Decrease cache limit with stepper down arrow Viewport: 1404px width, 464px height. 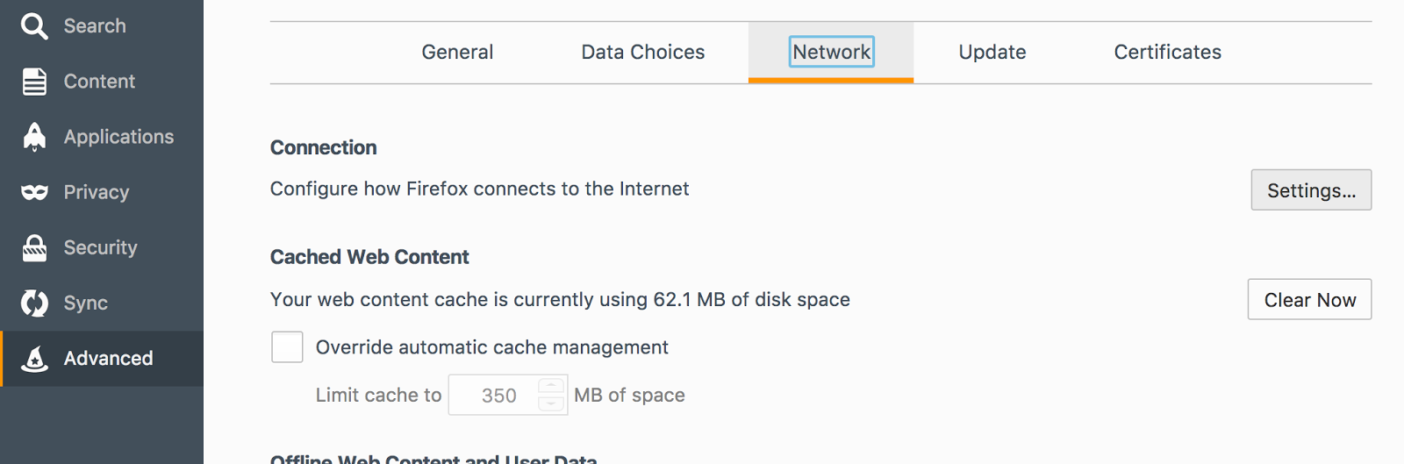(x=551, y=403)
